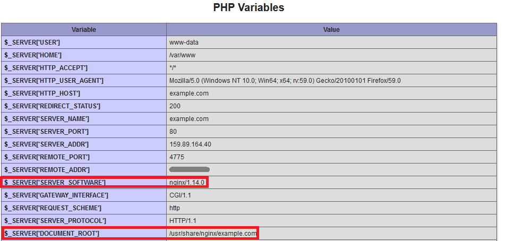Viewport: 506px width, 241px height.
Task: Click the Variable column header
Action: click(84, 30)
